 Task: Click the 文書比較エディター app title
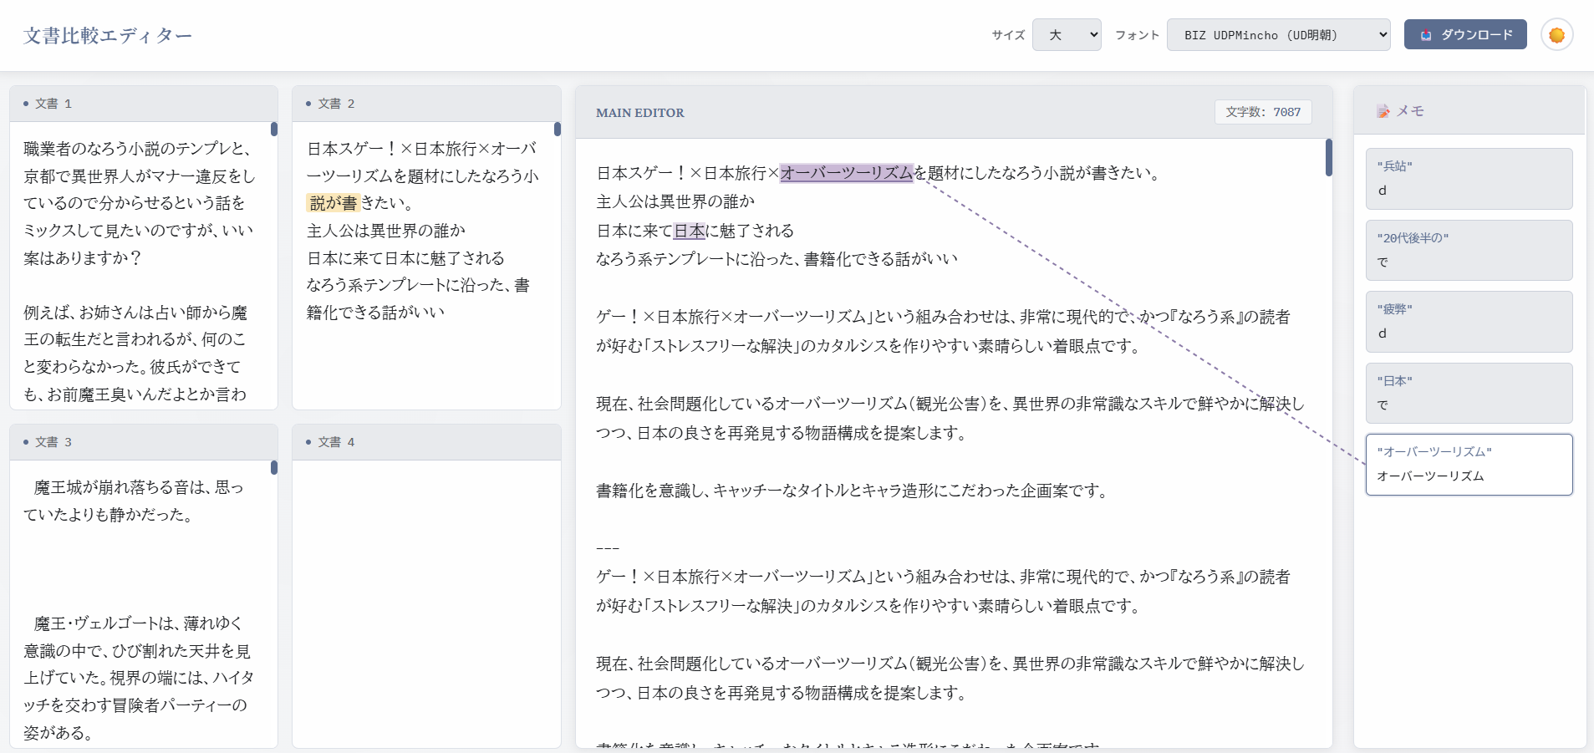108,35
